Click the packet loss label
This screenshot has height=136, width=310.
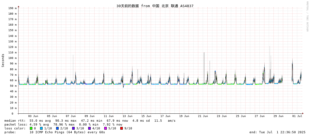pos(15,125)
